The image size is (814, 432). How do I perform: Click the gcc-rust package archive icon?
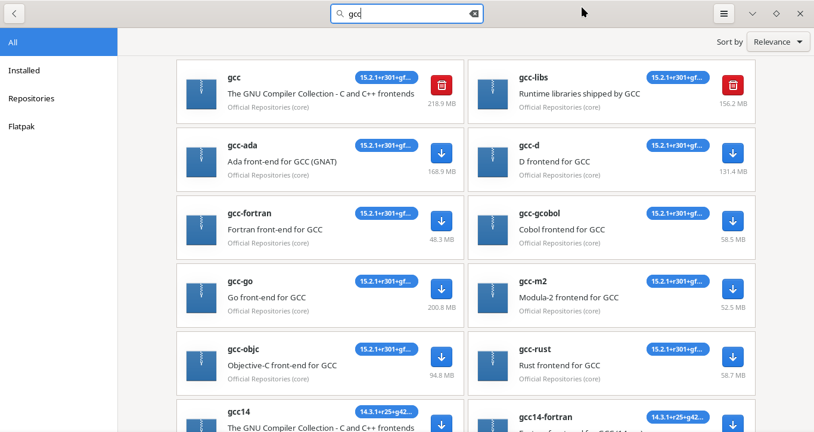click(493, 366)
